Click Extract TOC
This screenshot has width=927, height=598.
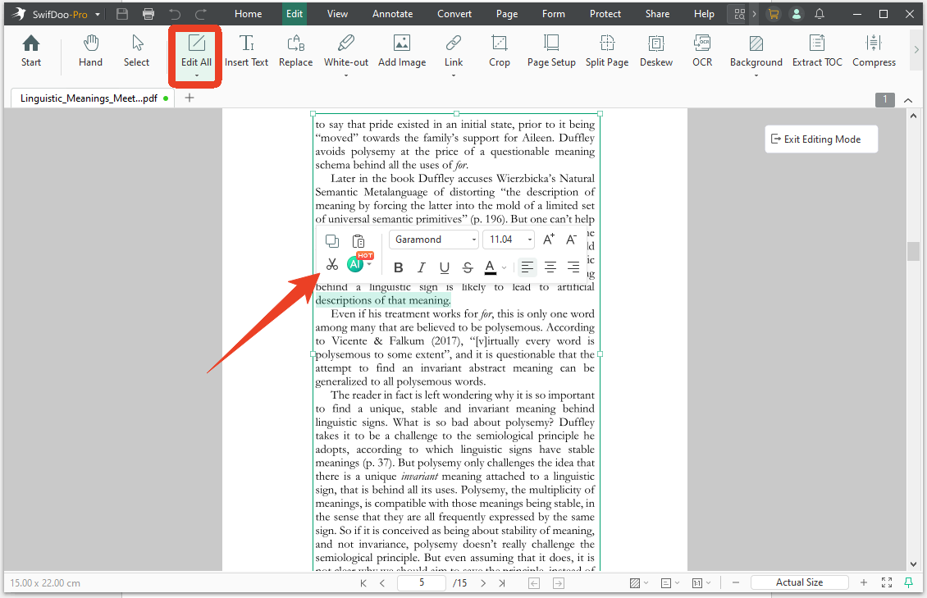point(817,50)
